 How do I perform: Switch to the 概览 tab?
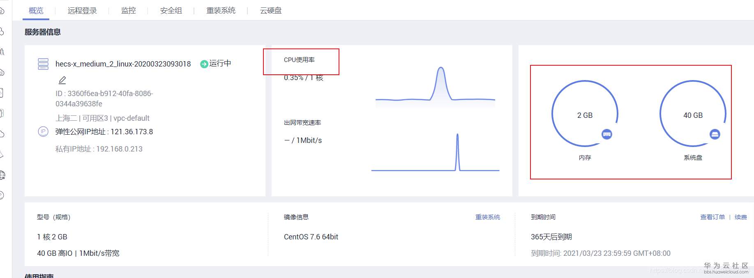coord(36,10)
